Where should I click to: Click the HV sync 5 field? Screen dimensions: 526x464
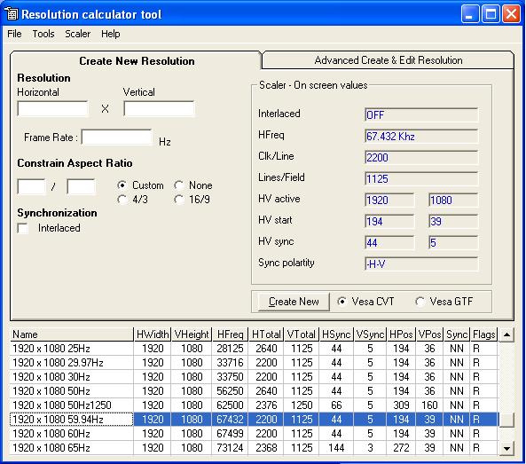(453, 242)
